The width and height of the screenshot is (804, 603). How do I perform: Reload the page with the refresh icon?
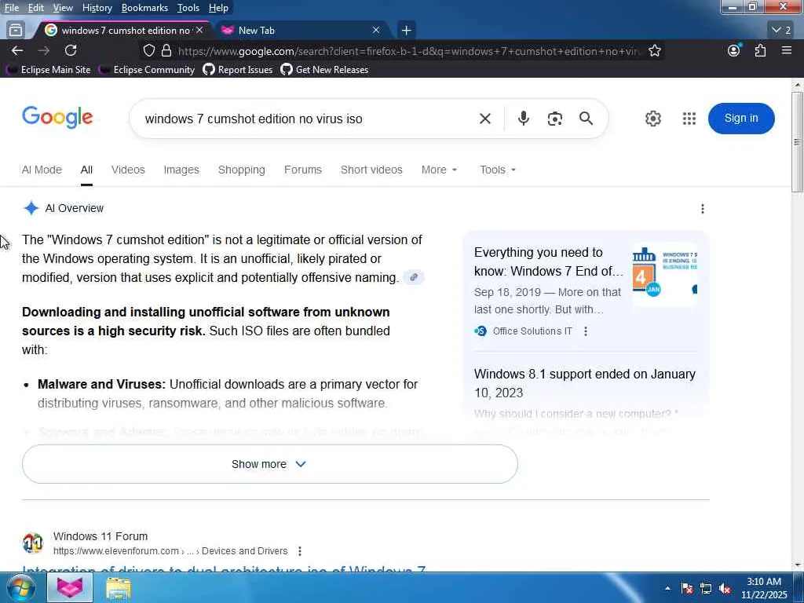coord(70,50)
